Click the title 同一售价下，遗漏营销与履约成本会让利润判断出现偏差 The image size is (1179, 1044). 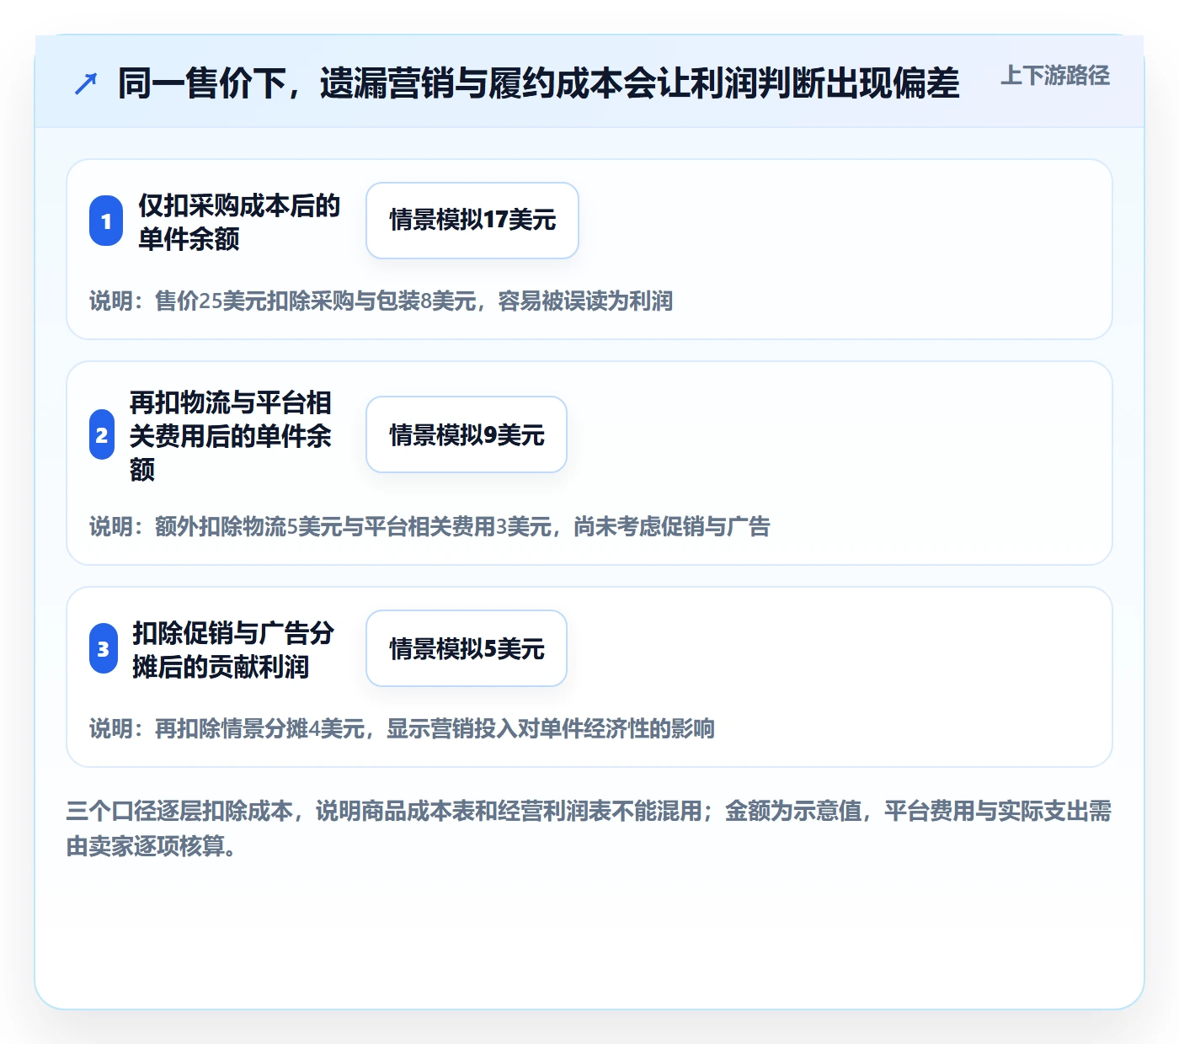pyautogui.click(x=539, y=83)
